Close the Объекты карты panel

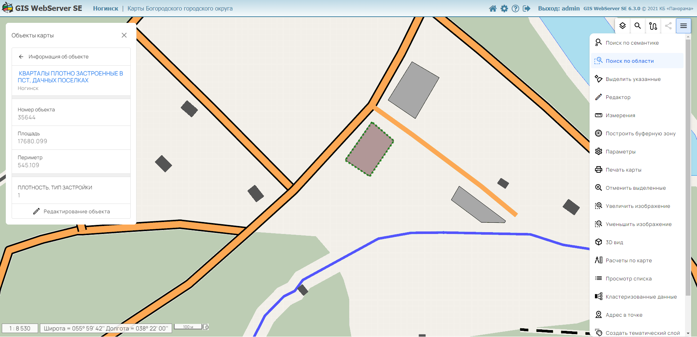pos(124,35)
